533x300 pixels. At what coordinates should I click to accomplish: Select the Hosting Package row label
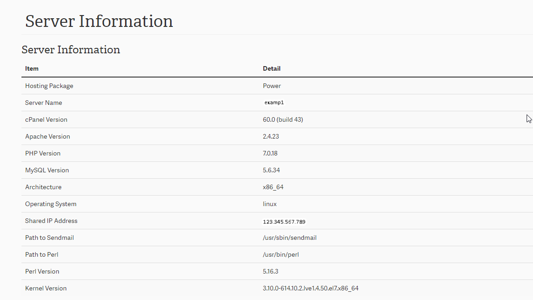49,86
